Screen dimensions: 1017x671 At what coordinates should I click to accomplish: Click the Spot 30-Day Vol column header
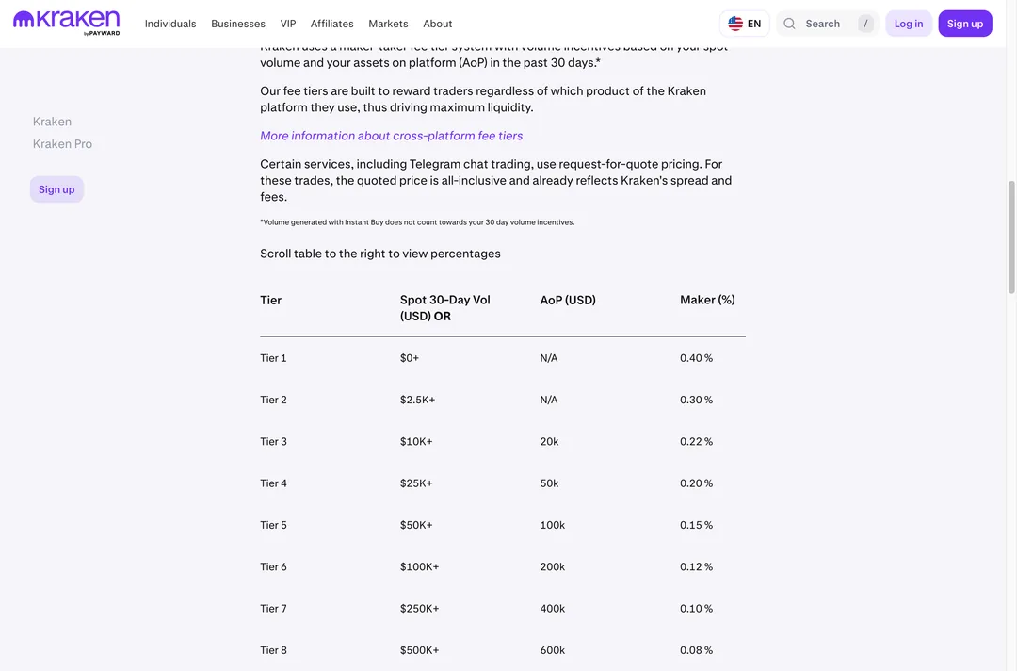click(444, 307)
